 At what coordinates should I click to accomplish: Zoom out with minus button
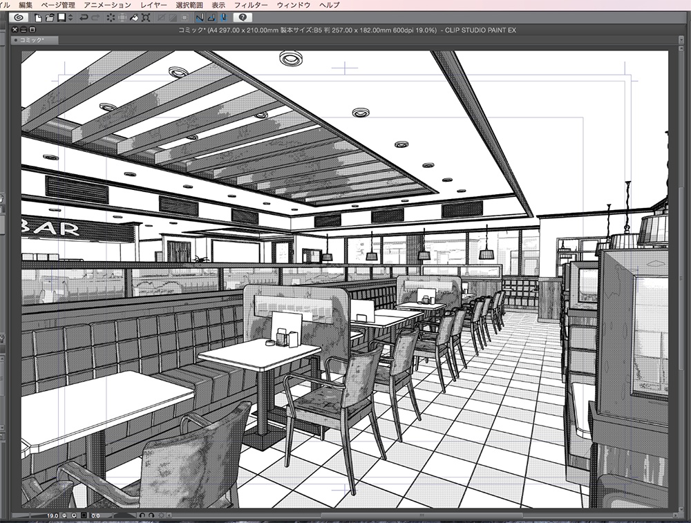pos(65,515)
